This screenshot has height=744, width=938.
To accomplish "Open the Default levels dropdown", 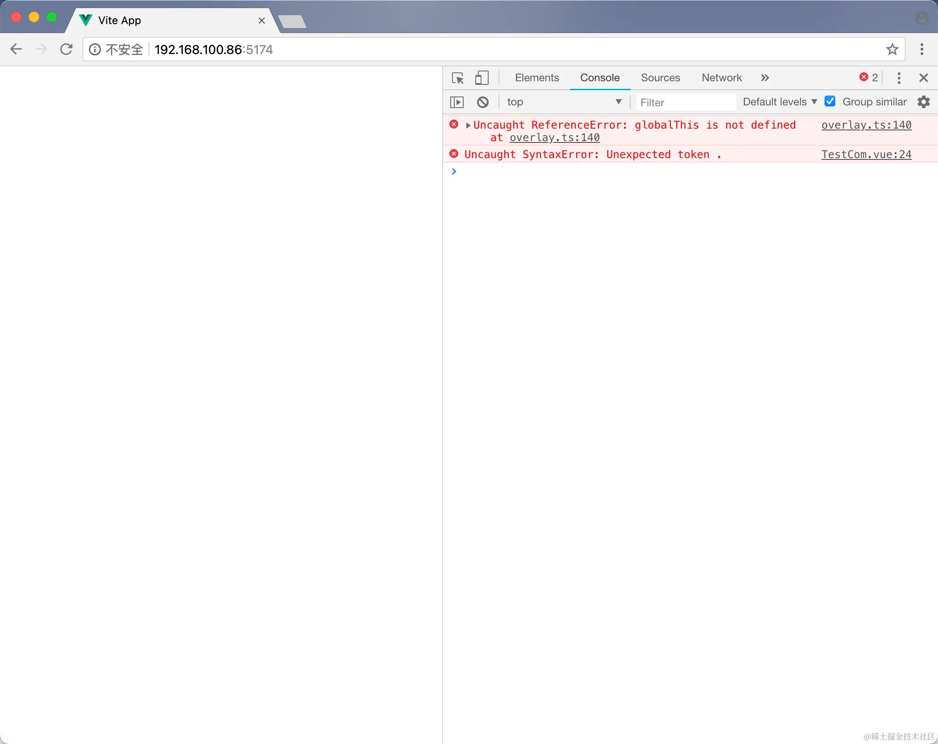I will 779,102.
